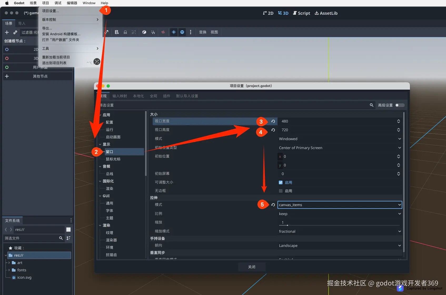Open window Mode dropdown showing Windowed

click(340, 139)
